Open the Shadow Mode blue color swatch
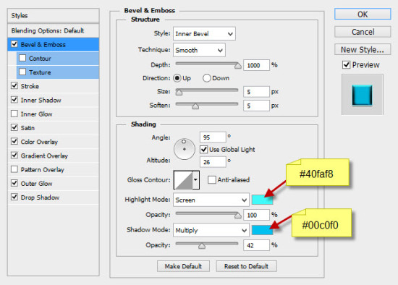 click(x=262, y=230)
